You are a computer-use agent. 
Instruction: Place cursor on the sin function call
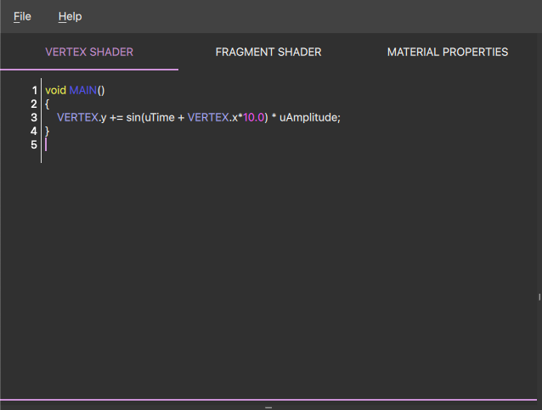133,117
